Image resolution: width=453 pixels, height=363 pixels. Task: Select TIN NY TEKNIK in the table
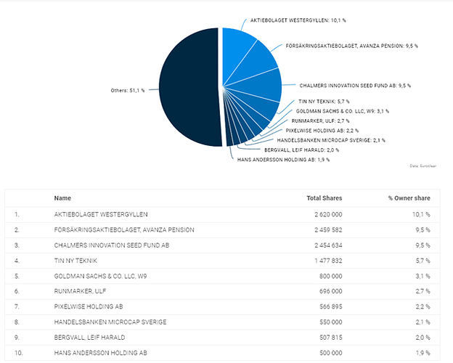click(x=75, y=261)
